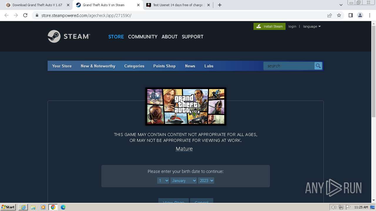Open the Chrome profile icon
Screen dimensions: 376x211
pyautogui.click(x=360, y=15)
